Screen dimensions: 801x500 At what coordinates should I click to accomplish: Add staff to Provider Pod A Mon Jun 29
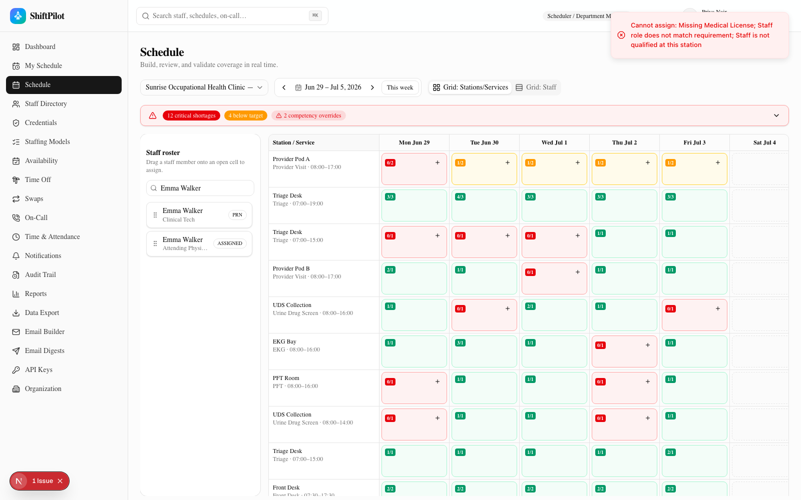[x=438, y=162]
